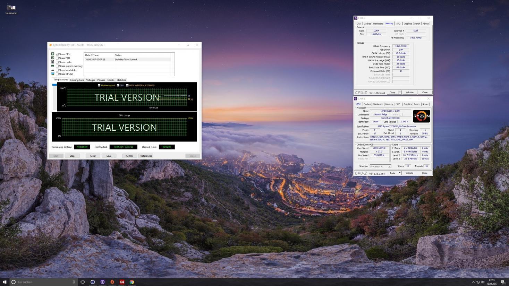Open the Chrome taskbar icon
This screenshot has width=509, height=286.
[x=132, y=282]
